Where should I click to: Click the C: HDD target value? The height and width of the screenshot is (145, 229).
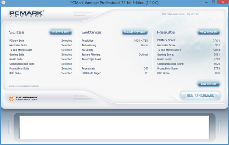146,73
